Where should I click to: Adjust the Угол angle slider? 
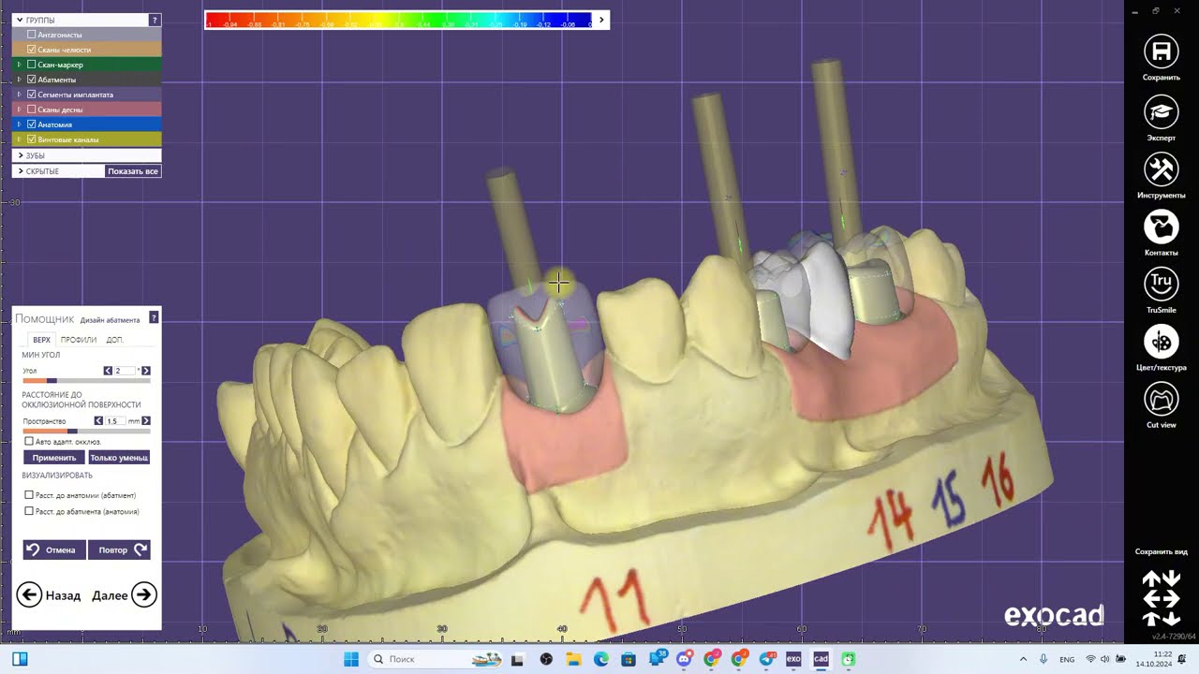coord(86,381)
